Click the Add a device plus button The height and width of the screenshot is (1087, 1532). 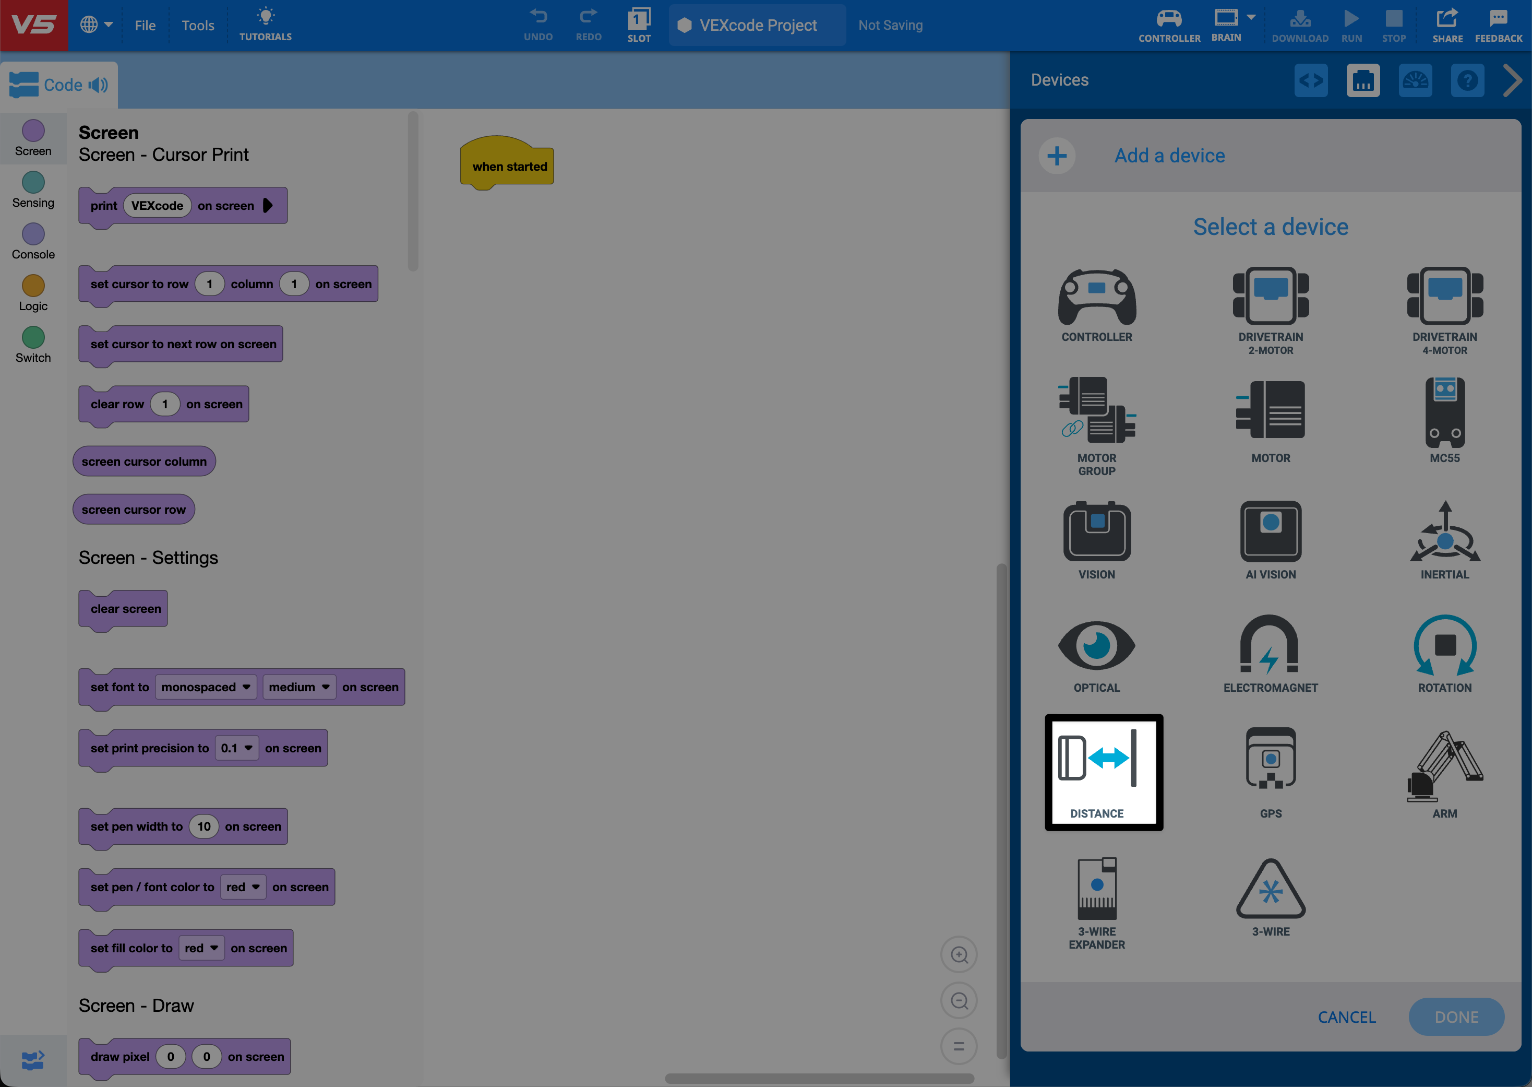point(1056,156)
